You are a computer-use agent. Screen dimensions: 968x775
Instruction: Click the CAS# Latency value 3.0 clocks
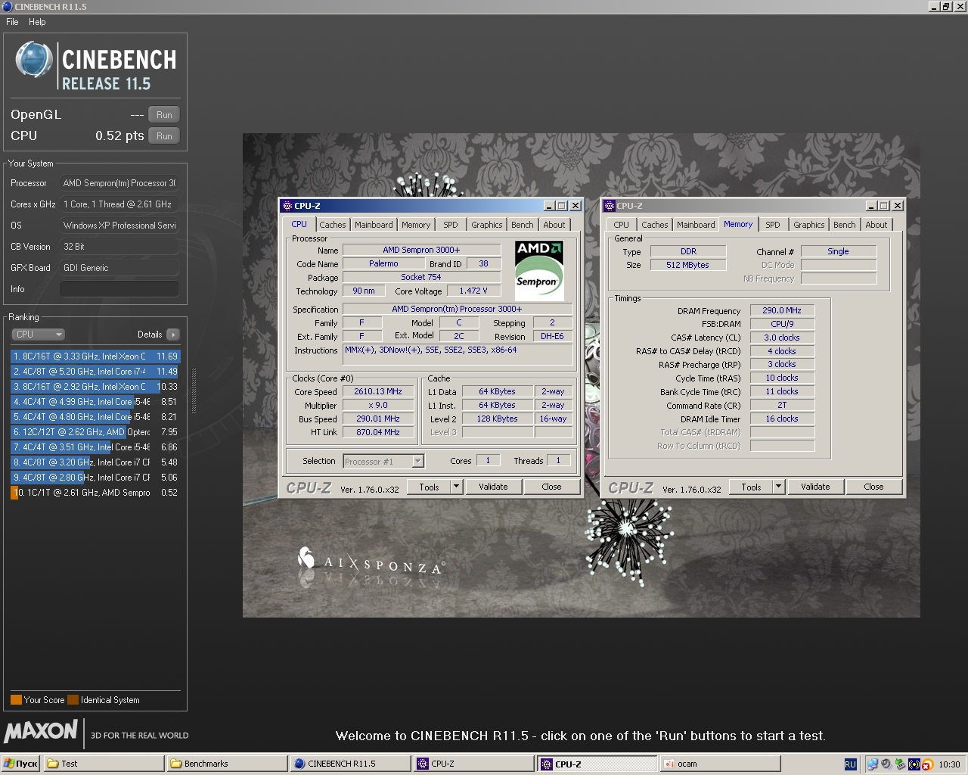point(782,338)
